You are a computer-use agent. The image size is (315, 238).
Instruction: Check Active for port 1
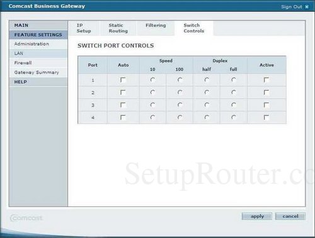coord(266,80)
